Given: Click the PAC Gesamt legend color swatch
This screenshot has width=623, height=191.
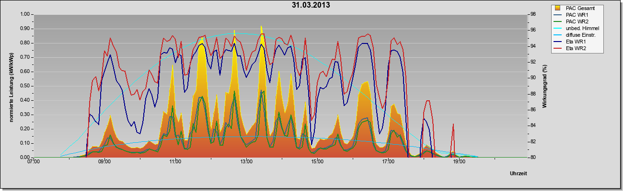Looking at the screenshot, I should (x=558, y=8).
